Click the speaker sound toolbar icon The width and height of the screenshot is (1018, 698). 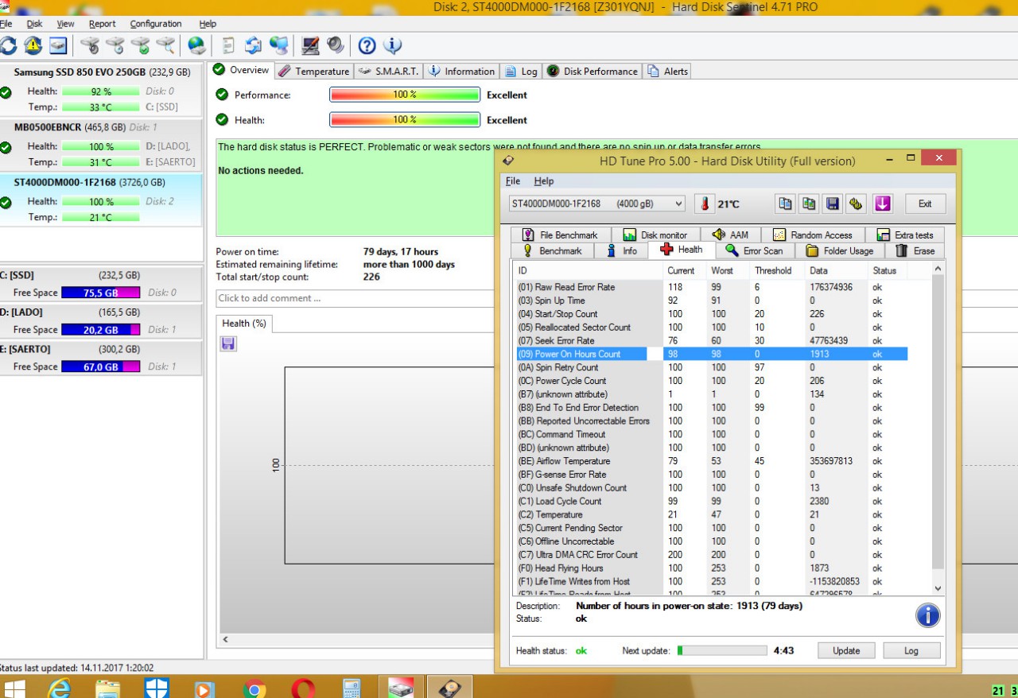[x=335, y=45]
